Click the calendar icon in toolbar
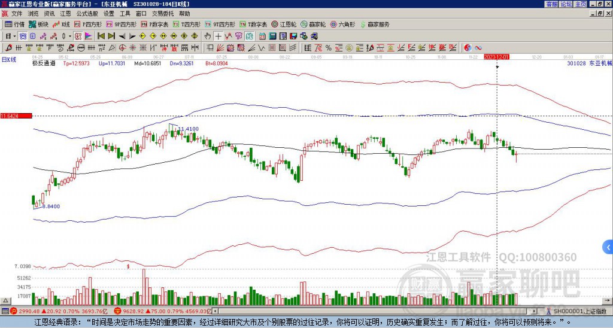 [262, 36]
